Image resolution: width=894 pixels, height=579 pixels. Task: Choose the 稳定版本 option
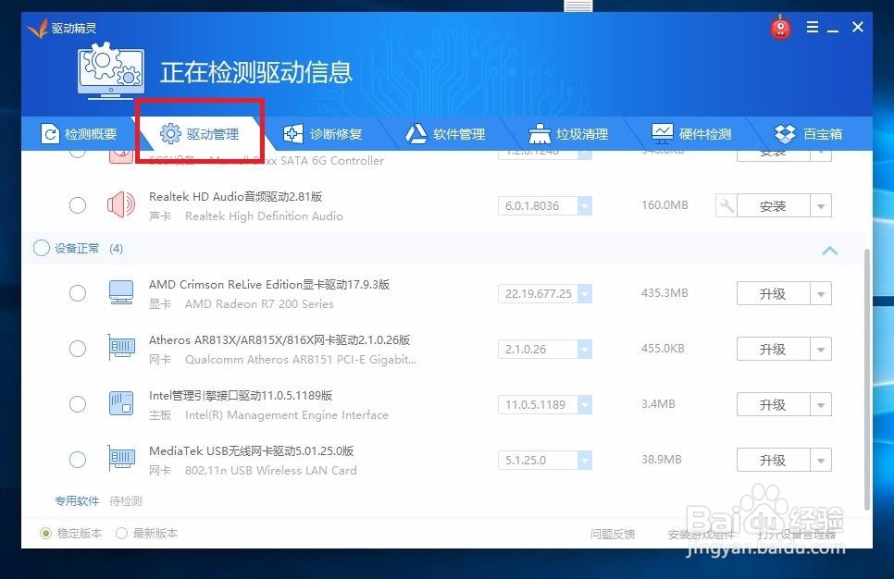46,534
